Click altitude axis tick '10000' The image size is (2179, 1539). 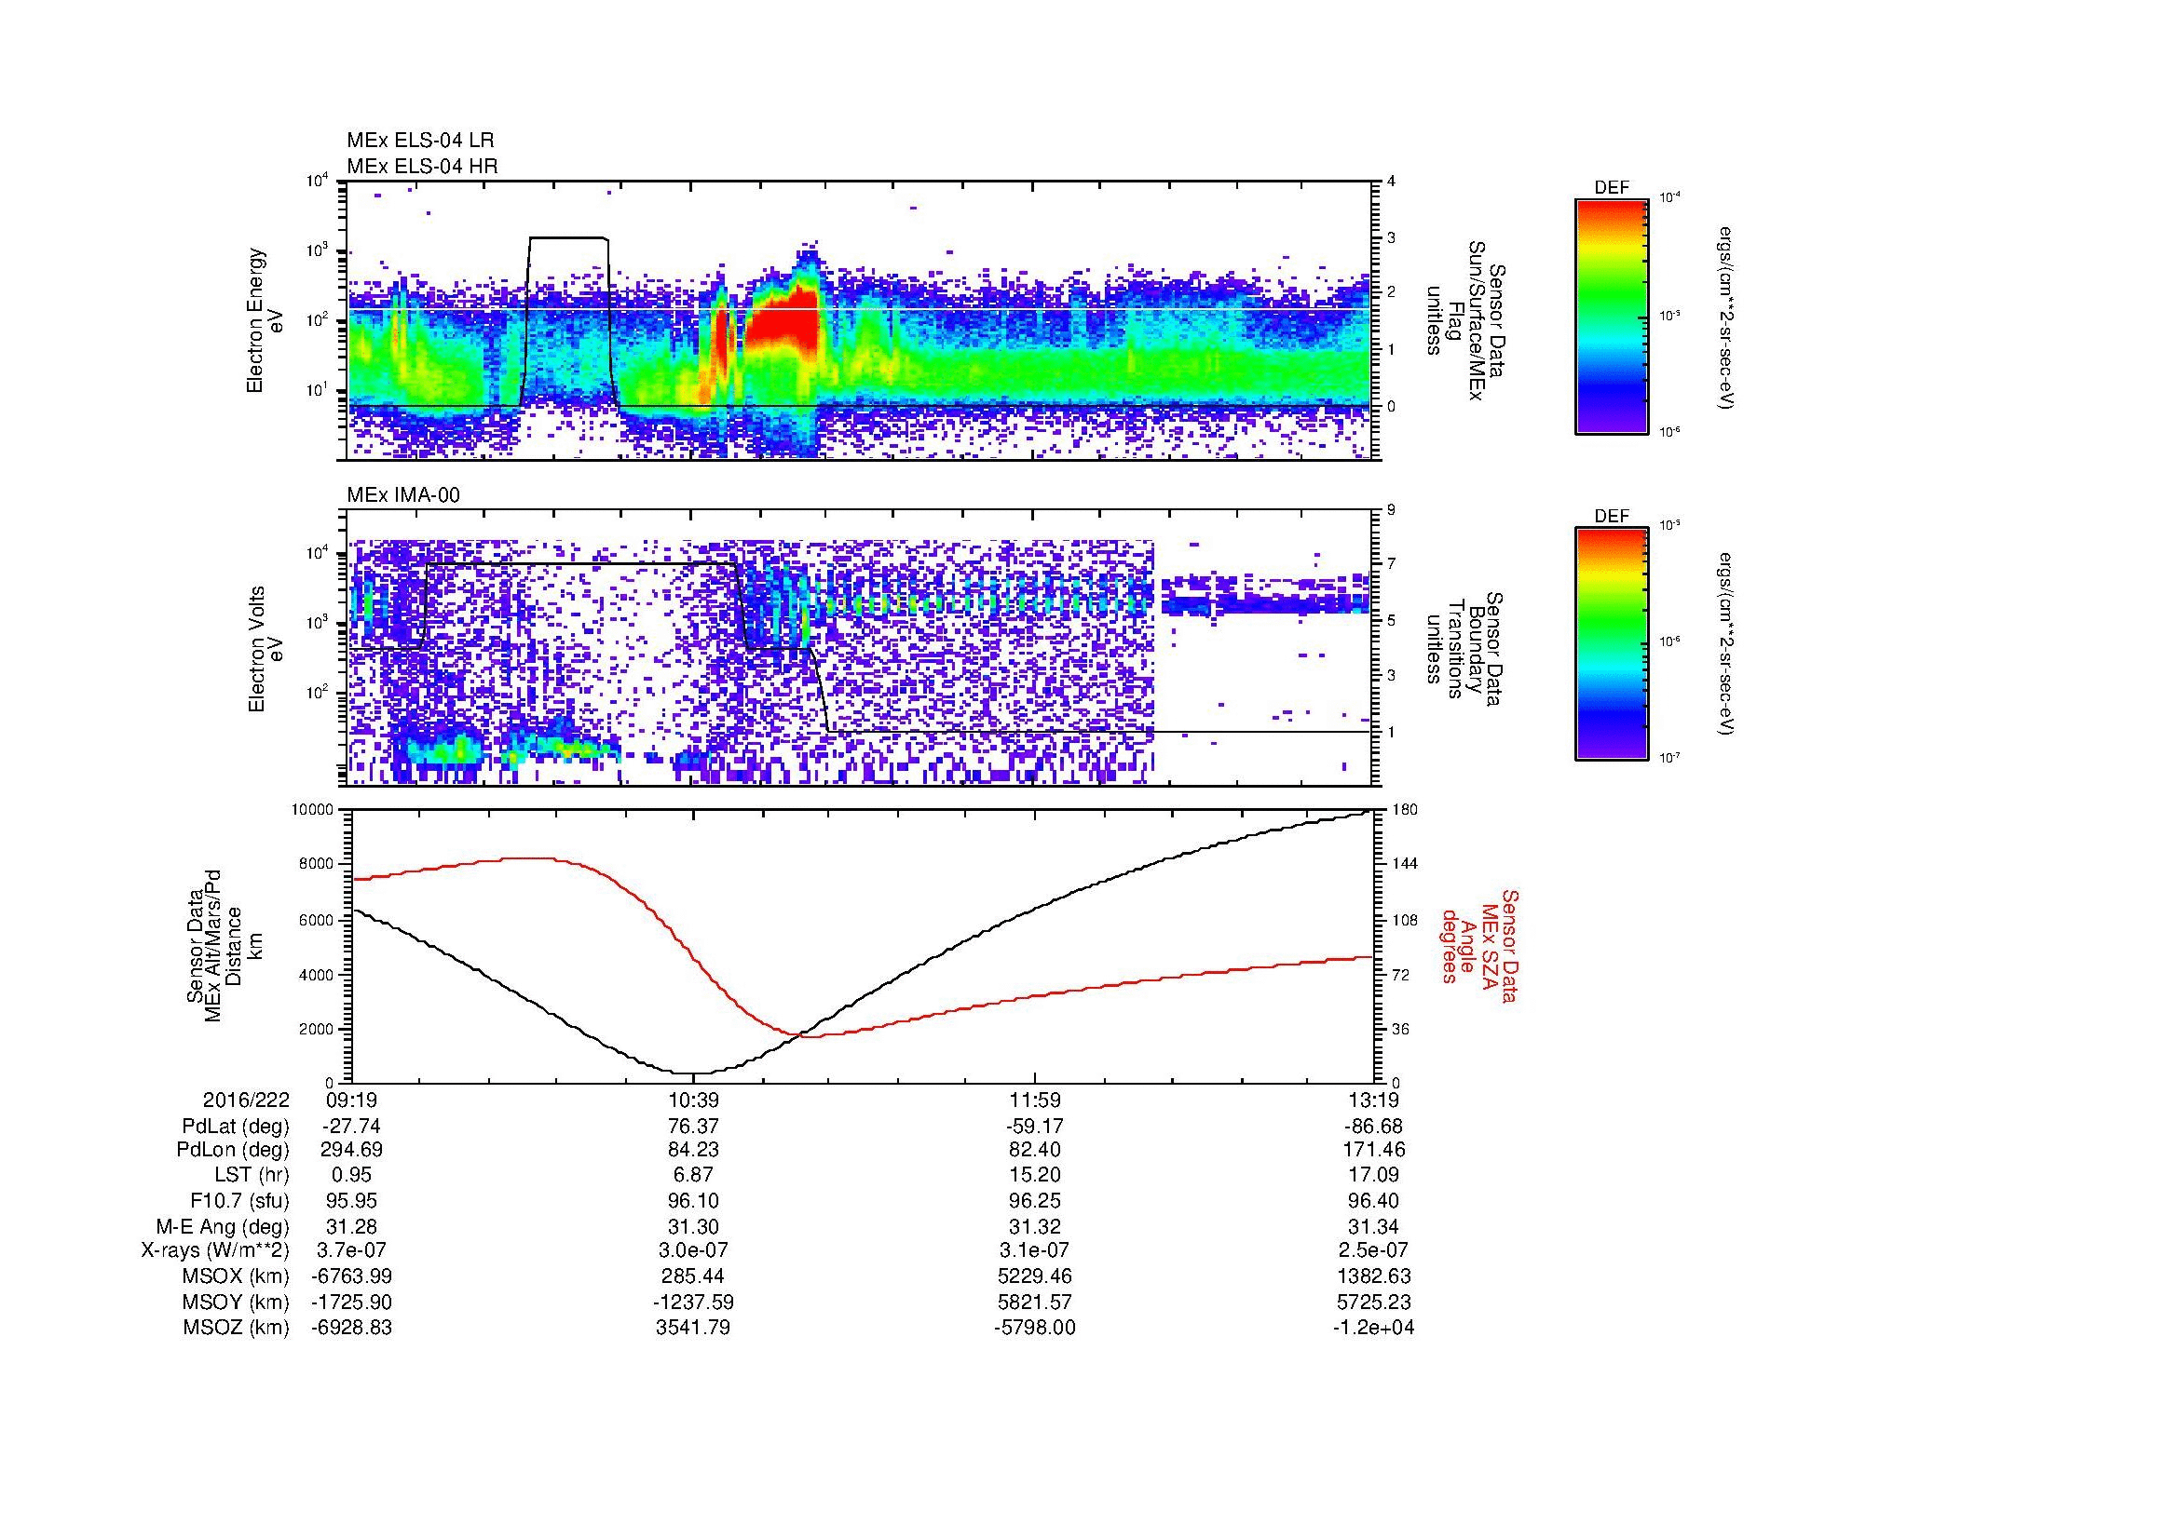(x=312, y=810)
